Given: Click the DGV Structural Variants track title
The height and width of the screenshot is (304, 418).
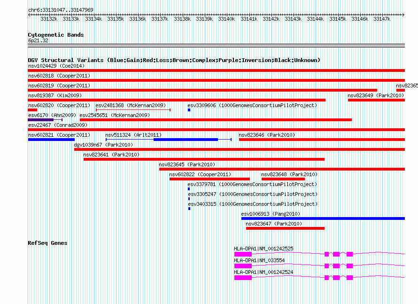Looking at the screenshot, I should (174, 60).
